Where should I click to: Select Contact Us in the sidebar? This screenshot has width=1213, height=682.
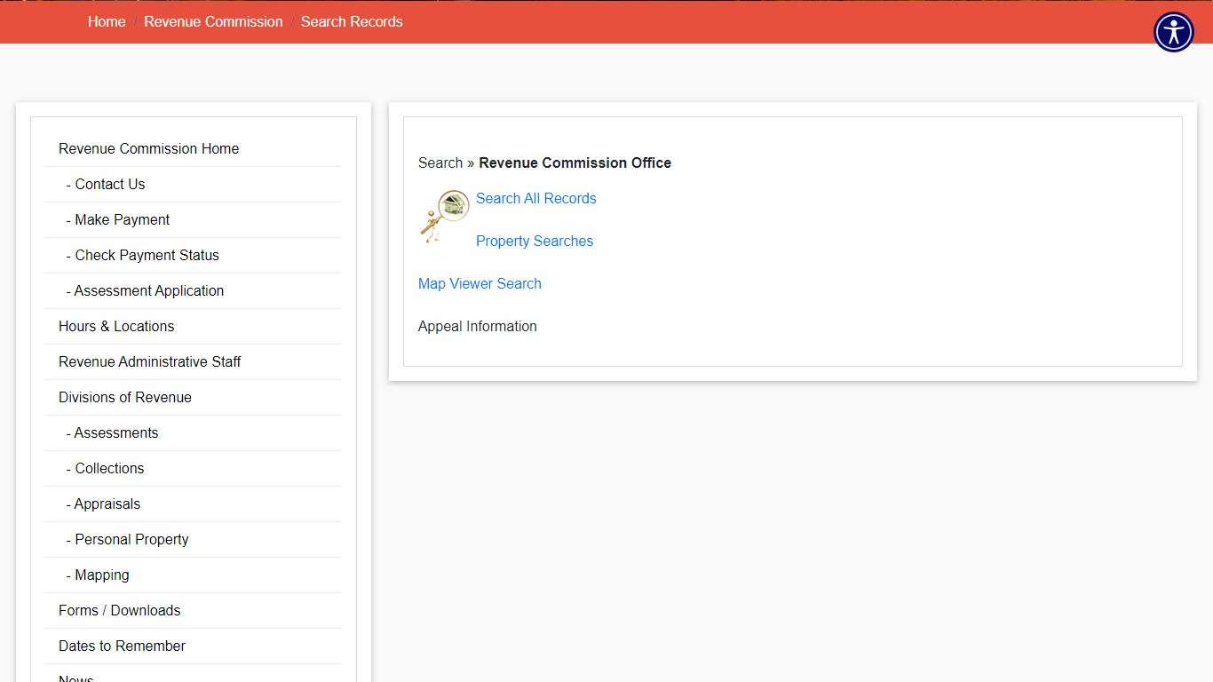coord(194,184)
